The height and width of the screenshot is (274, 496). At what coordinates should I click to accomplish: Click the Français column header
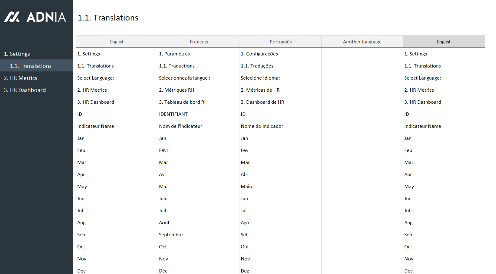coord(199,42)
